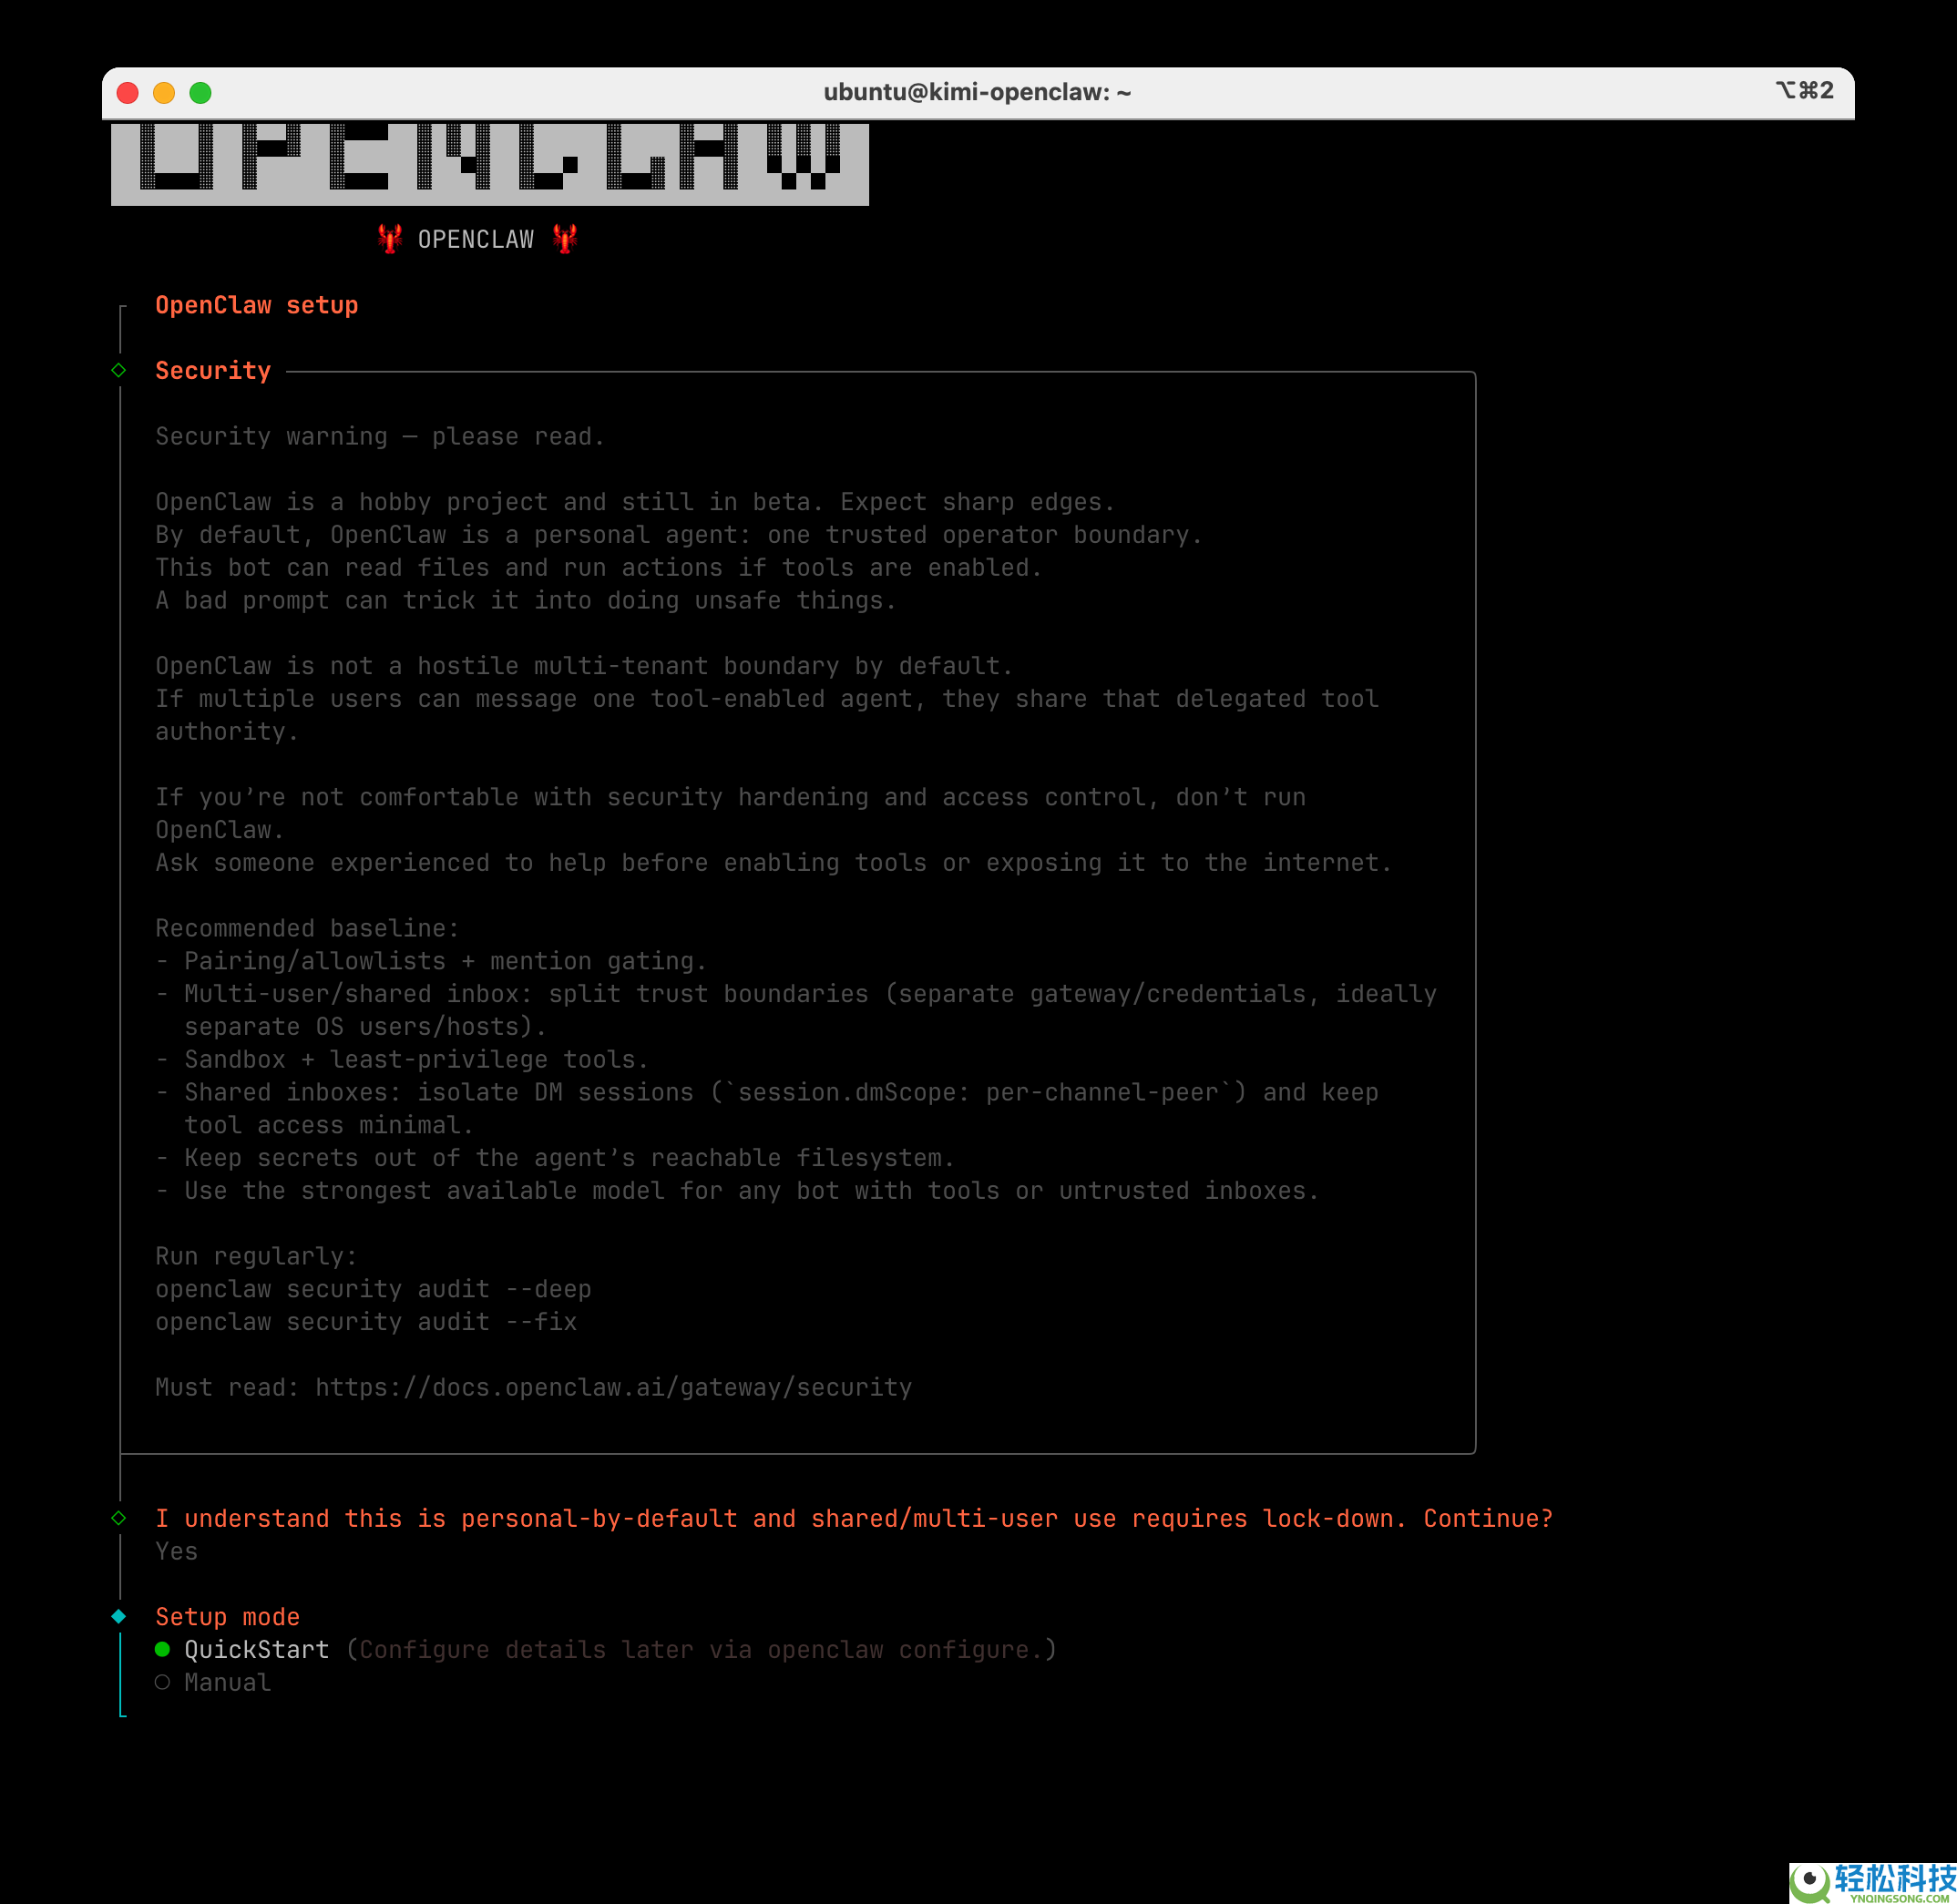This screenshot has height=1904, width=1957.
Task: Click 'openclaw security audit --fix' command text
Action: (x=366, y=1322)
